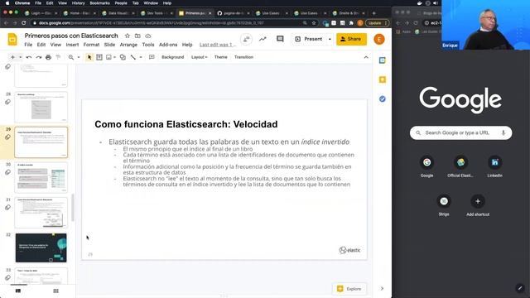Bookmark this page with the address bar star
530x298 pixels.
click(x=314, y=23)
